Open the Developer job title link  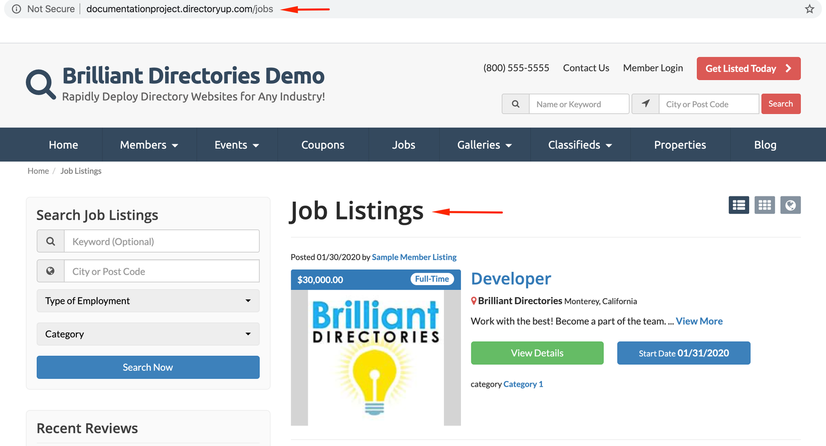[x=511, y=278]
